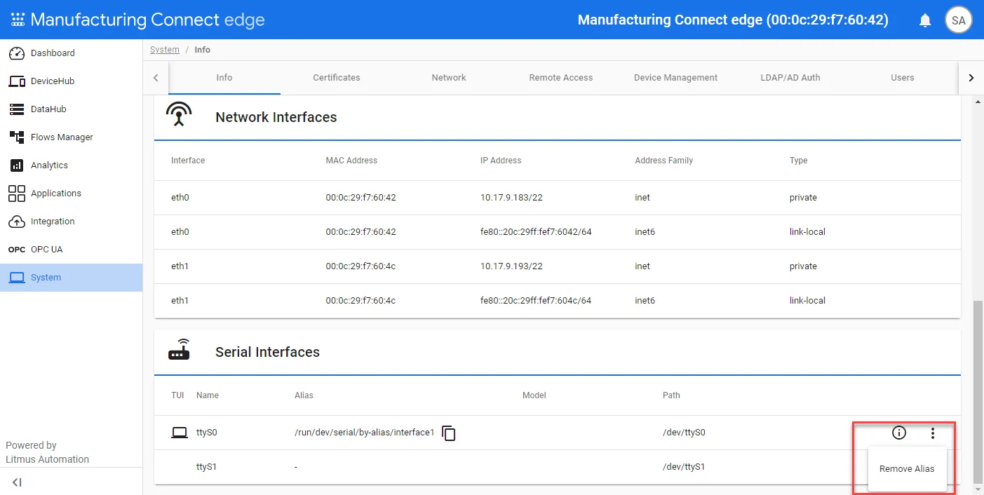This screenshot has width=984, height=495.
Task: Switch to the Users tab
Action: click(903, 78)
